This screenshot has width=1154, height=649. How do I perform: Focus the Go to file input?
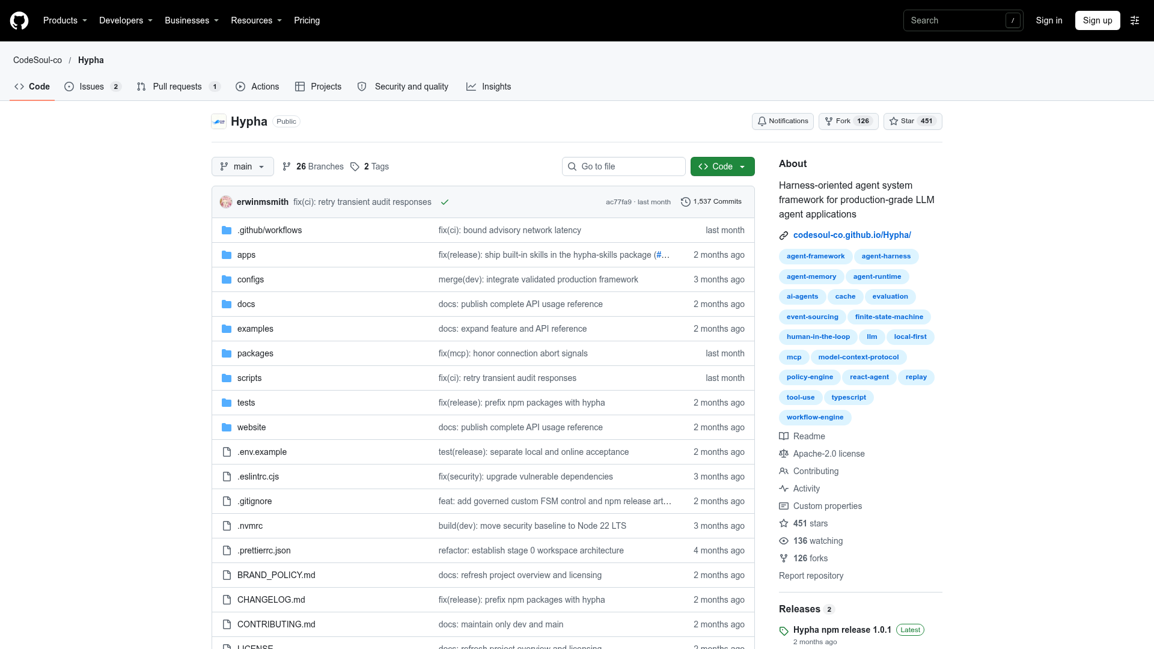[x=624, y=166]
